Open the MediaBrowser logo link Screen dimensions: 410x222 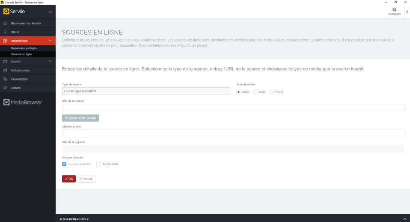point(23,102)
